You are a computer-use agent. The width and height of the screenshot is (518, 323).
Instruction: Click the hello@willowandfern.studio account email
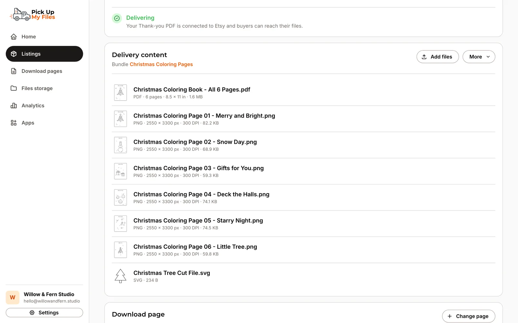tap(52, 301)
